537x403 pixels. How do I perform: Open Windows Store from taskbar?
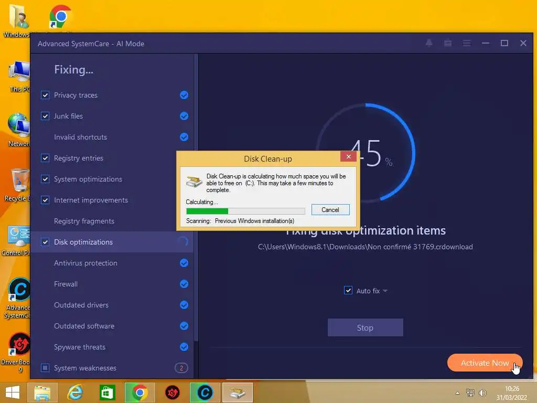click(x=107, y=393)
